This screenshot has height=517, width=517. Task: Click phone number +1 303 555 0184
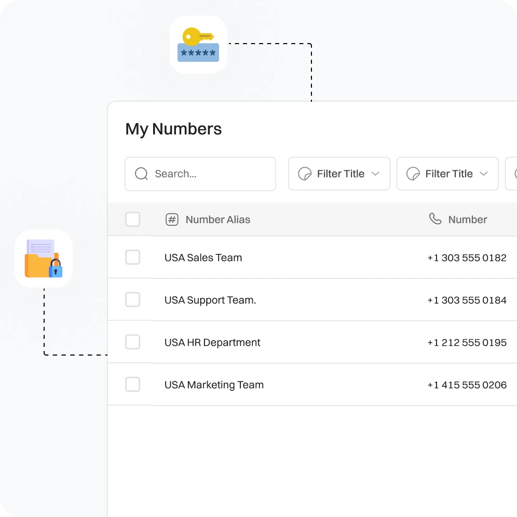(x=467, y=300)
